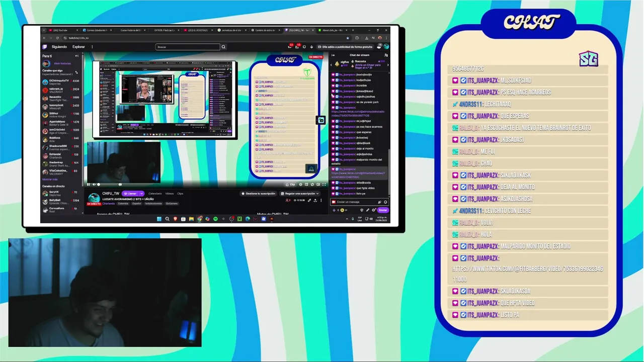Open Chrome extensions puzzle icon
The image size is (644, 362).
click(x=357, y=38)
